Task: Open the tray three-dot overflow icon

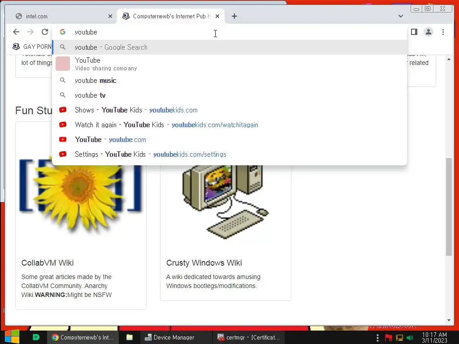Action: coord(377,338)
